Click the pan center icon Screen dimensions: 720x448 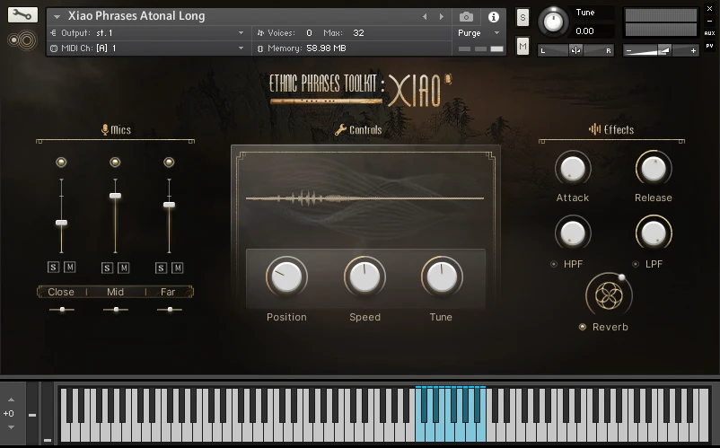coord(575,50)
